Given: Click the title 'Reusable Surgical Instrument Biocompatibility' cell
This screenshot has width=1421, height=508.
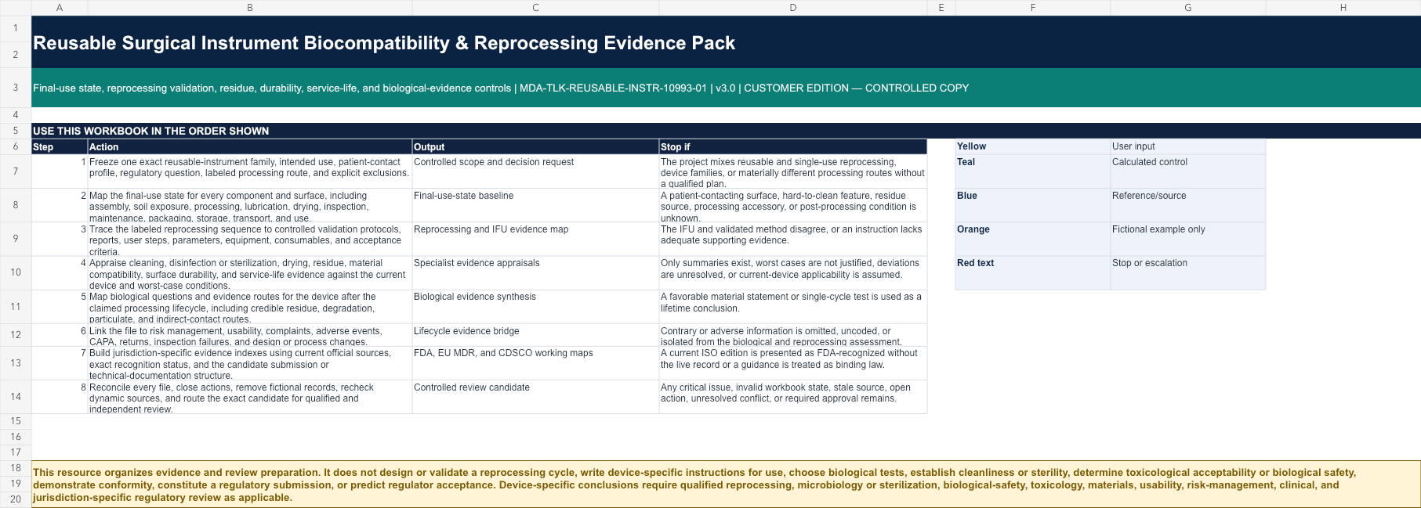Looking at the screenshot, I should (726, 42).
